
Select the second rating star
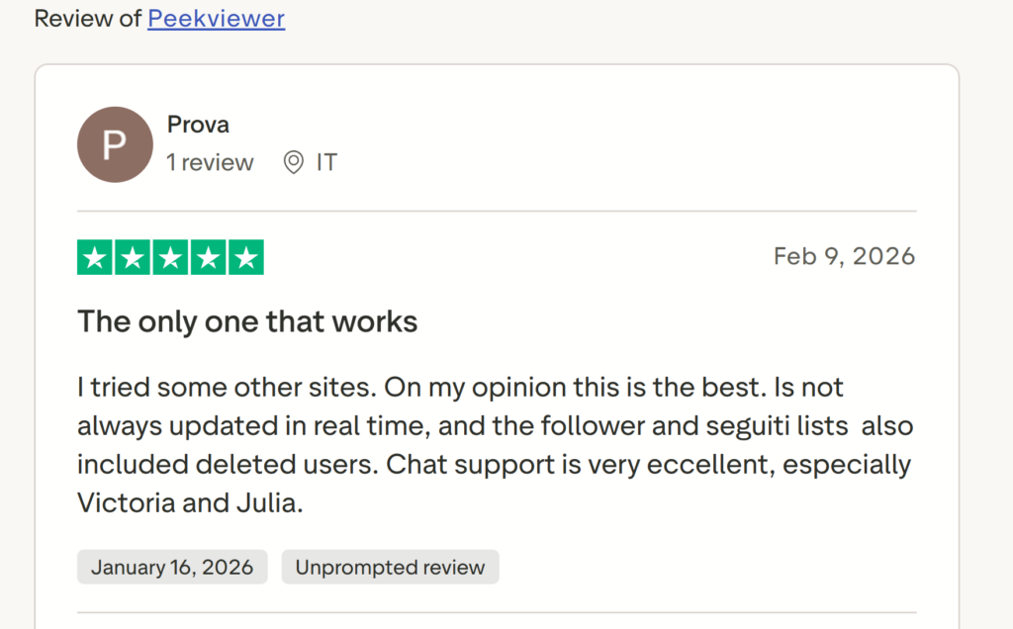click(132, 257)
